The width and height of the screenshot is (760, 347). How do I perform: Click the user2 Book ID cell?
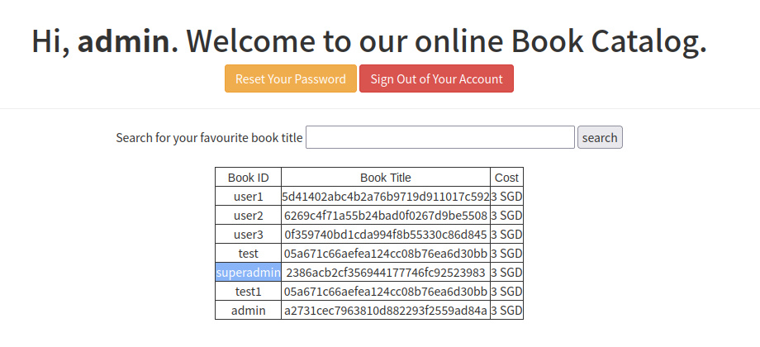[248, 216]
